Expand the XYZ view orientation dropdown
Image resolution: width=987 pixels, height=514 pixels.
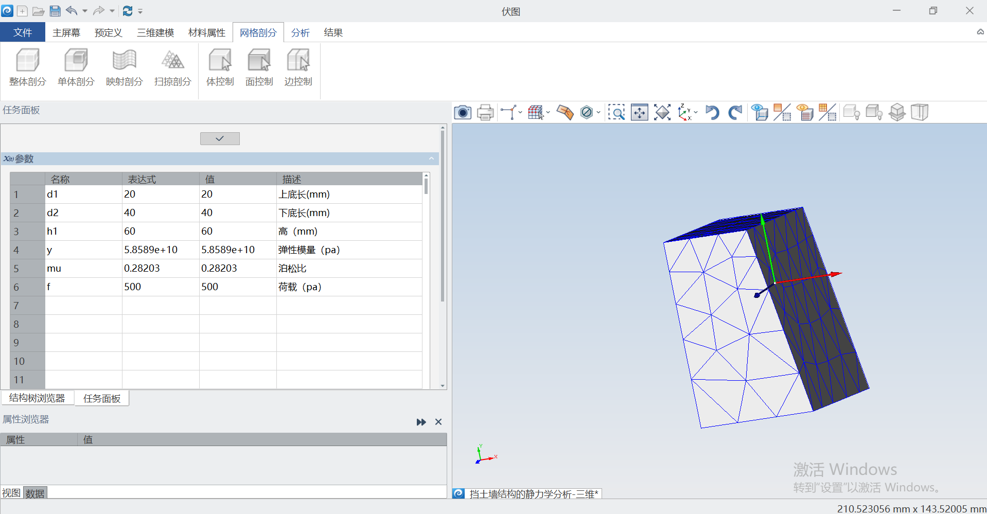tap(696, 112)
